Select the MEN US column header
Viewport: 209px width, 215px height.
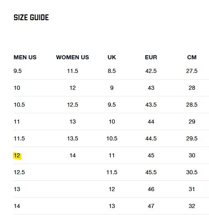pos(25,57)
